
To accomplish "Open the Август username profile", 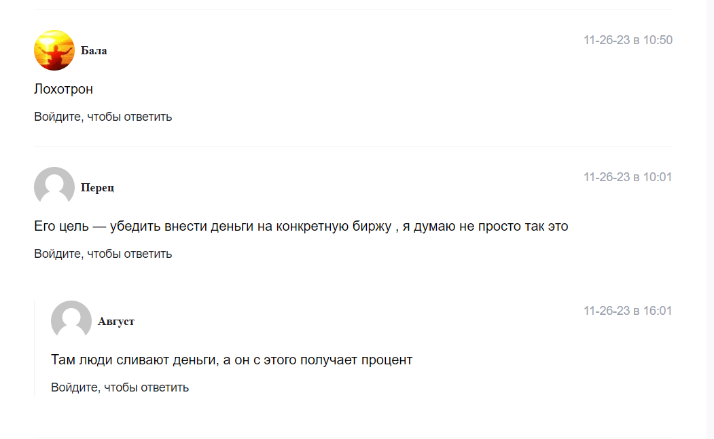I will [x=115, y=322].
